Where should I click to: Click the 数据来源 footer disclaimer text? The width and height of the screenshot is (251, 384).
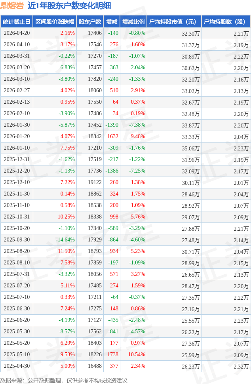[64, 380]
